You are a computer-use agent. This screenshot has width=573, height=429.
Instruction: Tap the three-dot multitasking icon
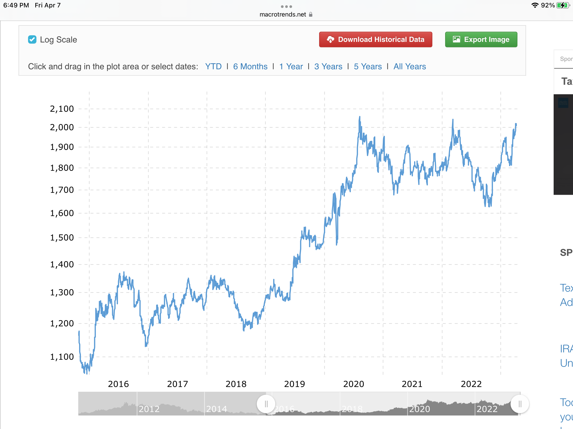tap(286, 6)
